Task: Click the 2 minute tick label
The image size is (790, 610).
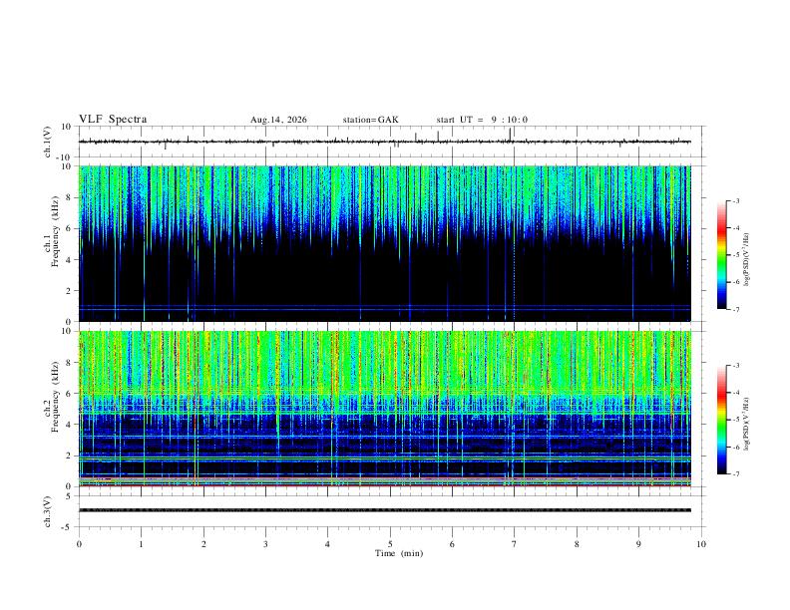Action: pyautogui.click(x=203, y=544)
